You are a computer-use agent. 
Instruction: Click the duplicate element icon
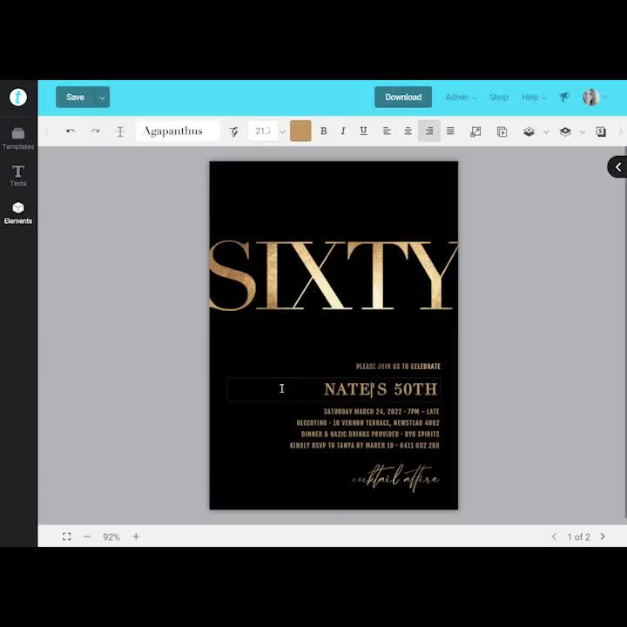[x=502, y=131]
